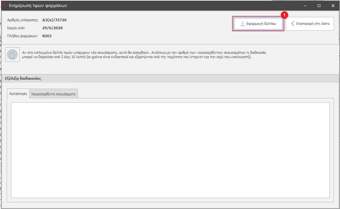This screenshot has width=340, height=209.
Task: Click the effective date 29/6/2020
Action: (x=52, y=28)
